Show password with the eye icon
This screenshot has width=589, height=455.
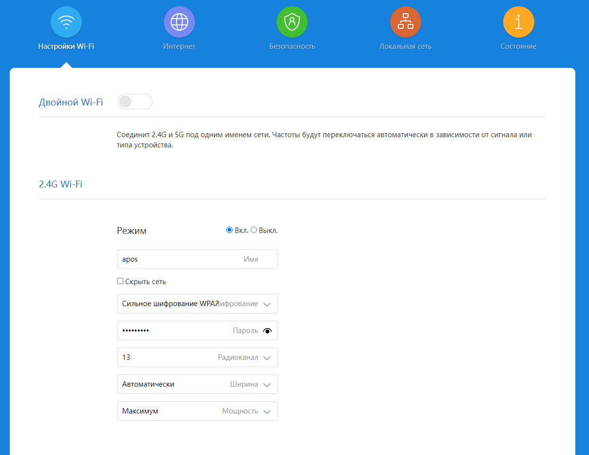click(x=267, y=331)
